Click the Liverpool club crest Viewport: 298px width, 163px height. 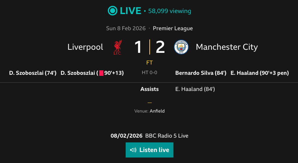(x=117, y=47)
